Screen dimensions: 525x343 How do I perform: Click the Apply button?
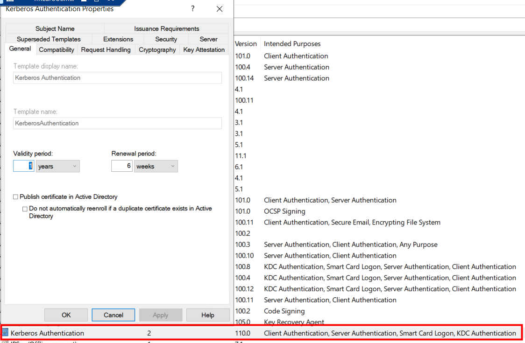161,315
